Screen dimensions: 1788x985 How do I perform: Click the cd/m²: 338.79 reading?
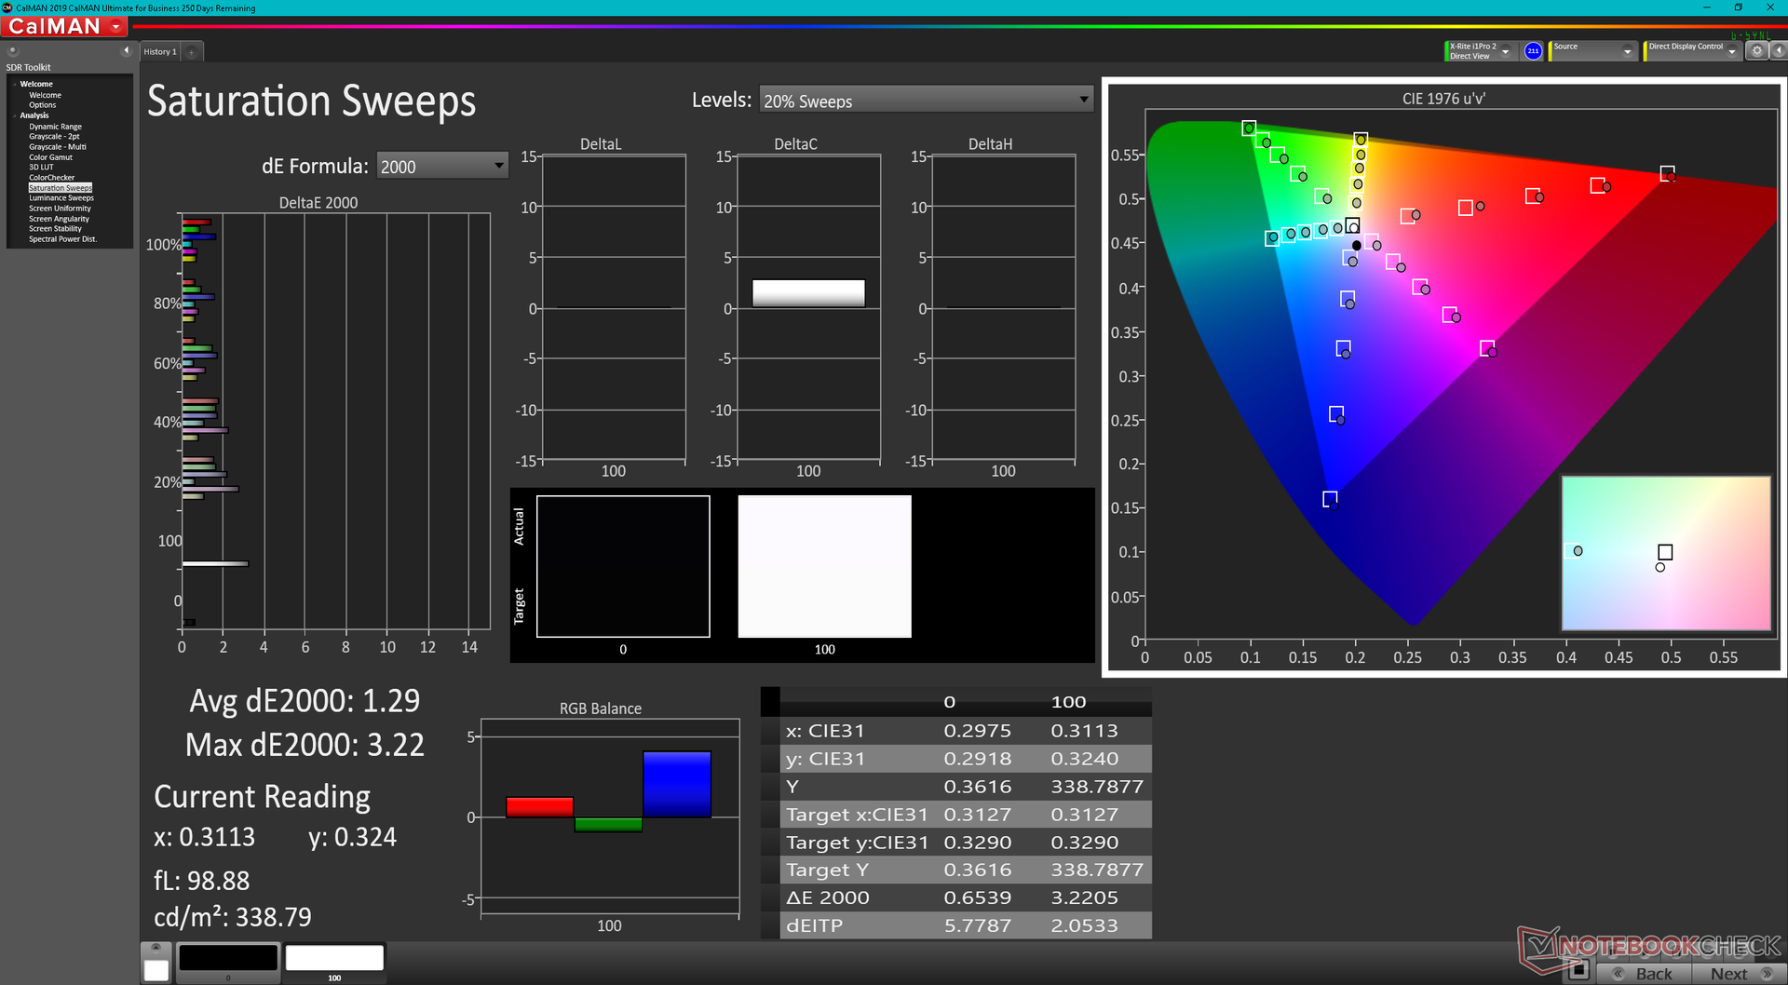point(233,917)
